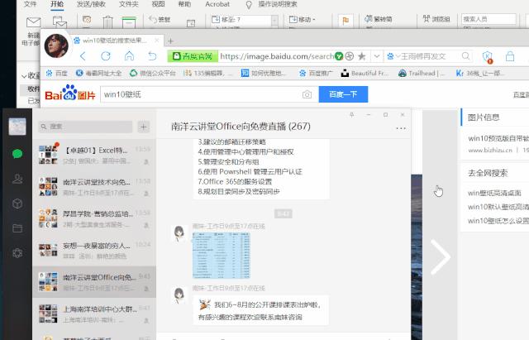This screenshot has height=340, width=529.
Task: Open the 微信公众平台 bookmark
Action: [x=153, y=73]
